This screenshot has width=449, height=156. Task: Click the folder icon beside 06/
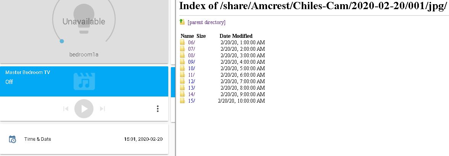click(182, 42)
